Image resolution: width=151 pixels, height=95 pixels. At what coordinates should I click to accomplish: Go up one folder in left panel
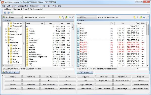(x=66, y=17)
